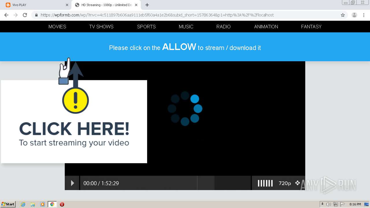
Task: Open the RADIO menu item
Action: coord(223,27)
